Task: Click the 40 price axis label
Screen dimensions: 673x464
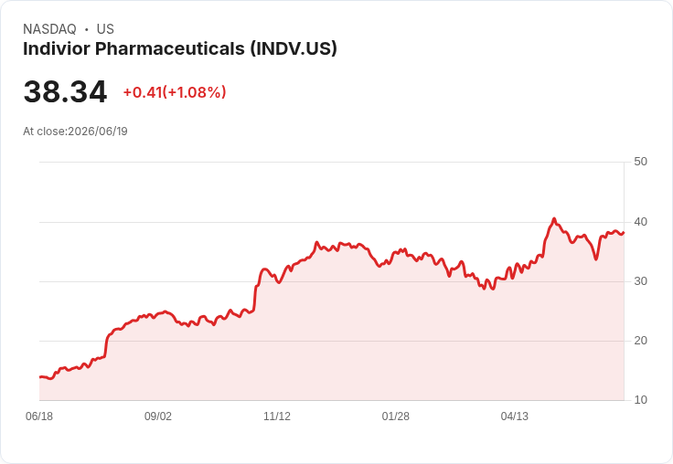Action: (641, 222)
